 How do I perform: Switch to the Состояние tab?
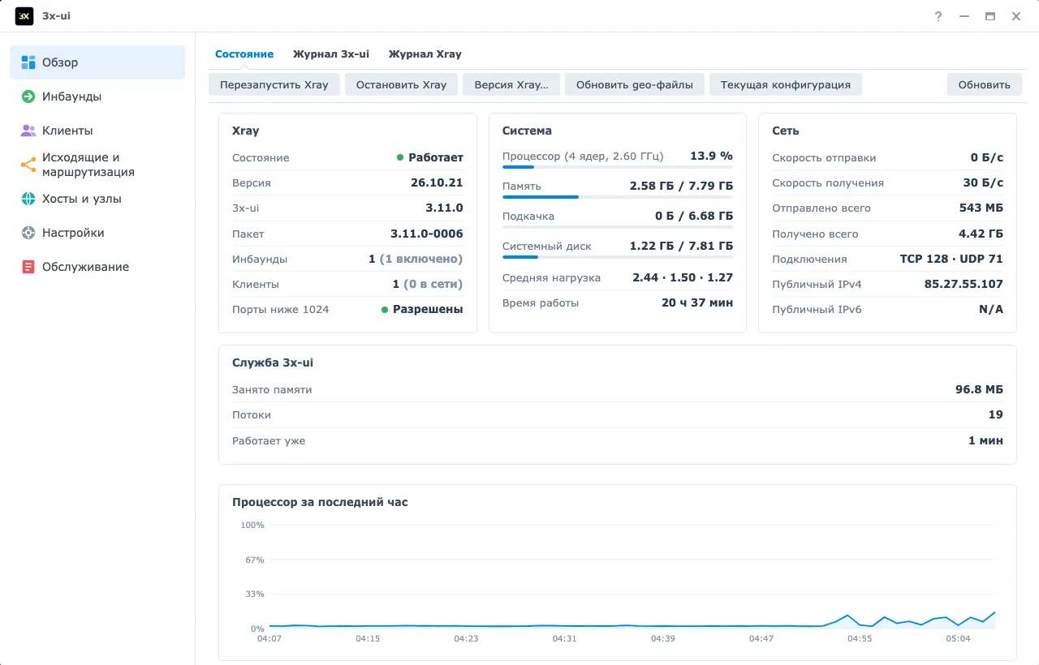click(244, 54)
